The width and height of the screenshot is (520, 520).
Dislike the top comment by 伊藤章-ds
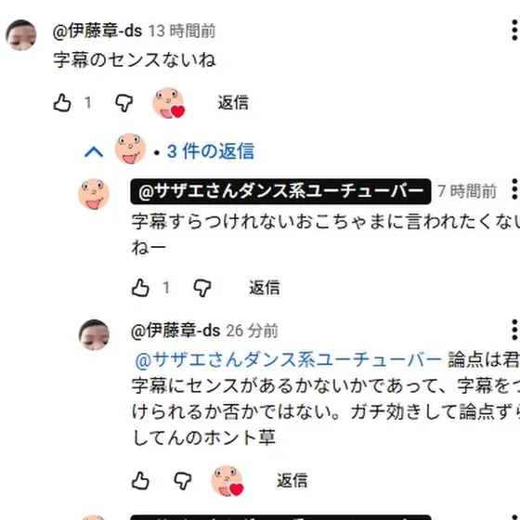124,103
